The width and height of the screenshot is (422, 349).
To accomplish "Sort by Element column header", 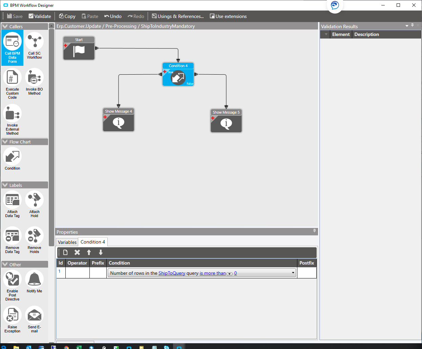I will pyautogui.click(x=341, y=34).
